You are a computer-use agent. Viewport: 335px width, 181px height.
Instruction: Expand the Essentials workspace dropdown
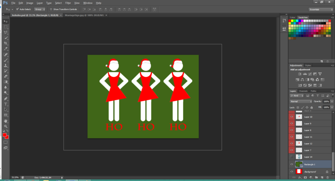[x=321, y=9]
